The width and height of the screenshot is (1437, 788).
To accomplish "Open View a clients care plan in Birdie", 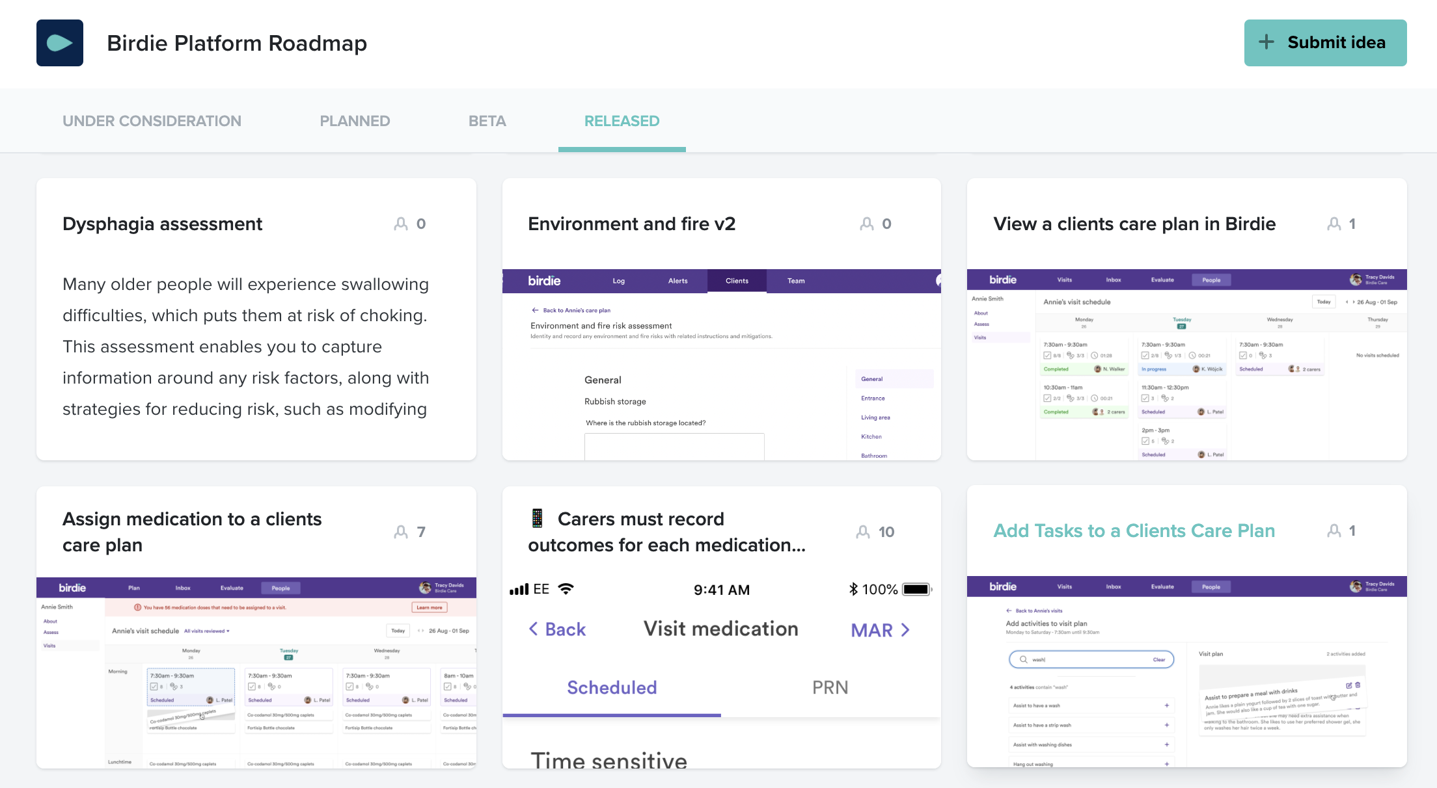I will pos(1134,224).
